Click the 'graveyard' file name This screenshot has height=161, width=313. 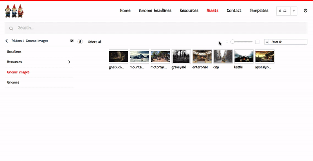click(179, 67)
